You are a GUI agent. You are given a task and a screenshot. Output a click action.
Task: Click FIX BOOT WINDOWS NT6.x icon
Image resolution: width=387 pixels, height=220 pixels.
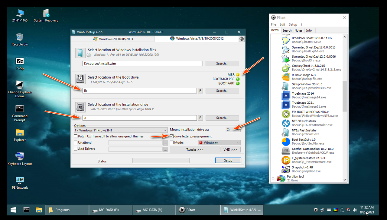coord(286,114)
